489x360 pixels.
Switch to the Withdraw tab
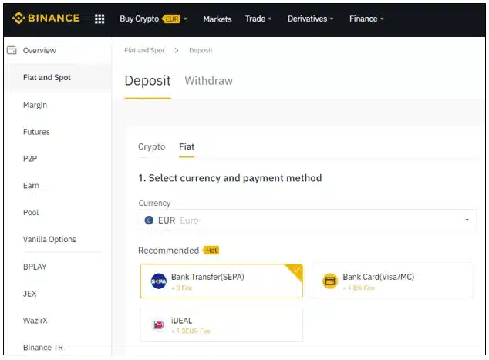pos(208,81)
